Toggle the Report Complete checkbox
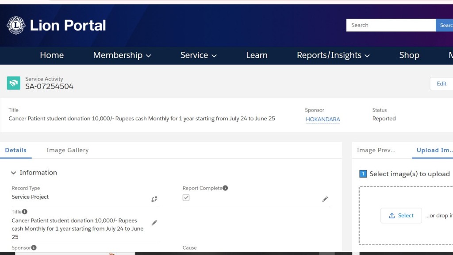This screenshot has height=255, width=453. coord(186,197)
